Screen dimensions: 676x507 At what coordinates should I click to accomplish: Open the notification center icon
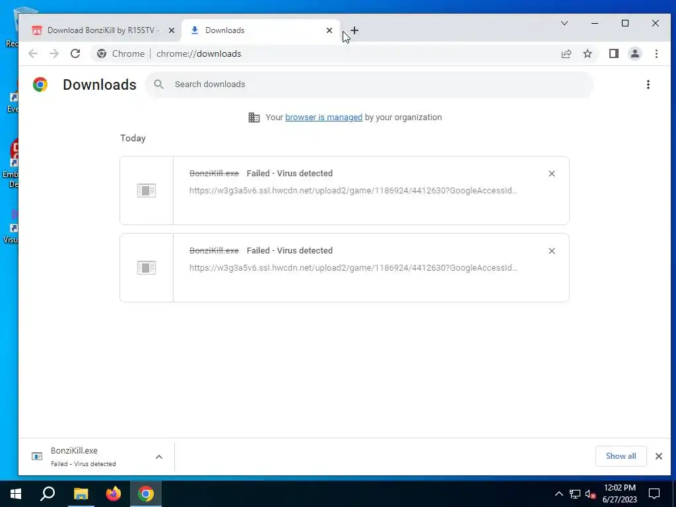tap(654, 494)
